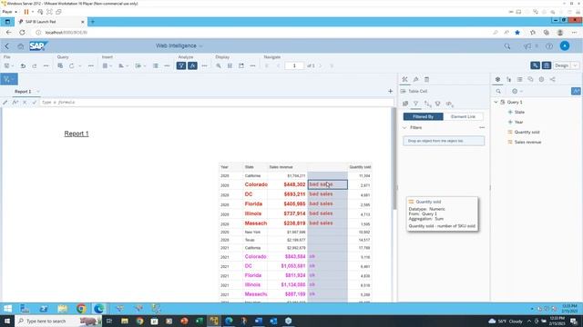Open notifications megaphone icon in header

527,46
